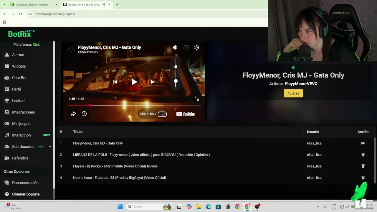The image size is (377, 212).
Task: Select the video title in the player
Action: click(x=109, y=47)
